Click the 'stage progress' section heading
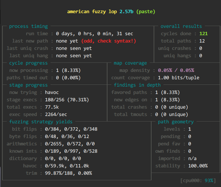221x187 pixels. coord(28,85)
